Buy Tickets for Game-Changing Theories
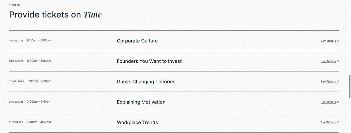Viewport: 351px width, 133px height. click(328, 82)
